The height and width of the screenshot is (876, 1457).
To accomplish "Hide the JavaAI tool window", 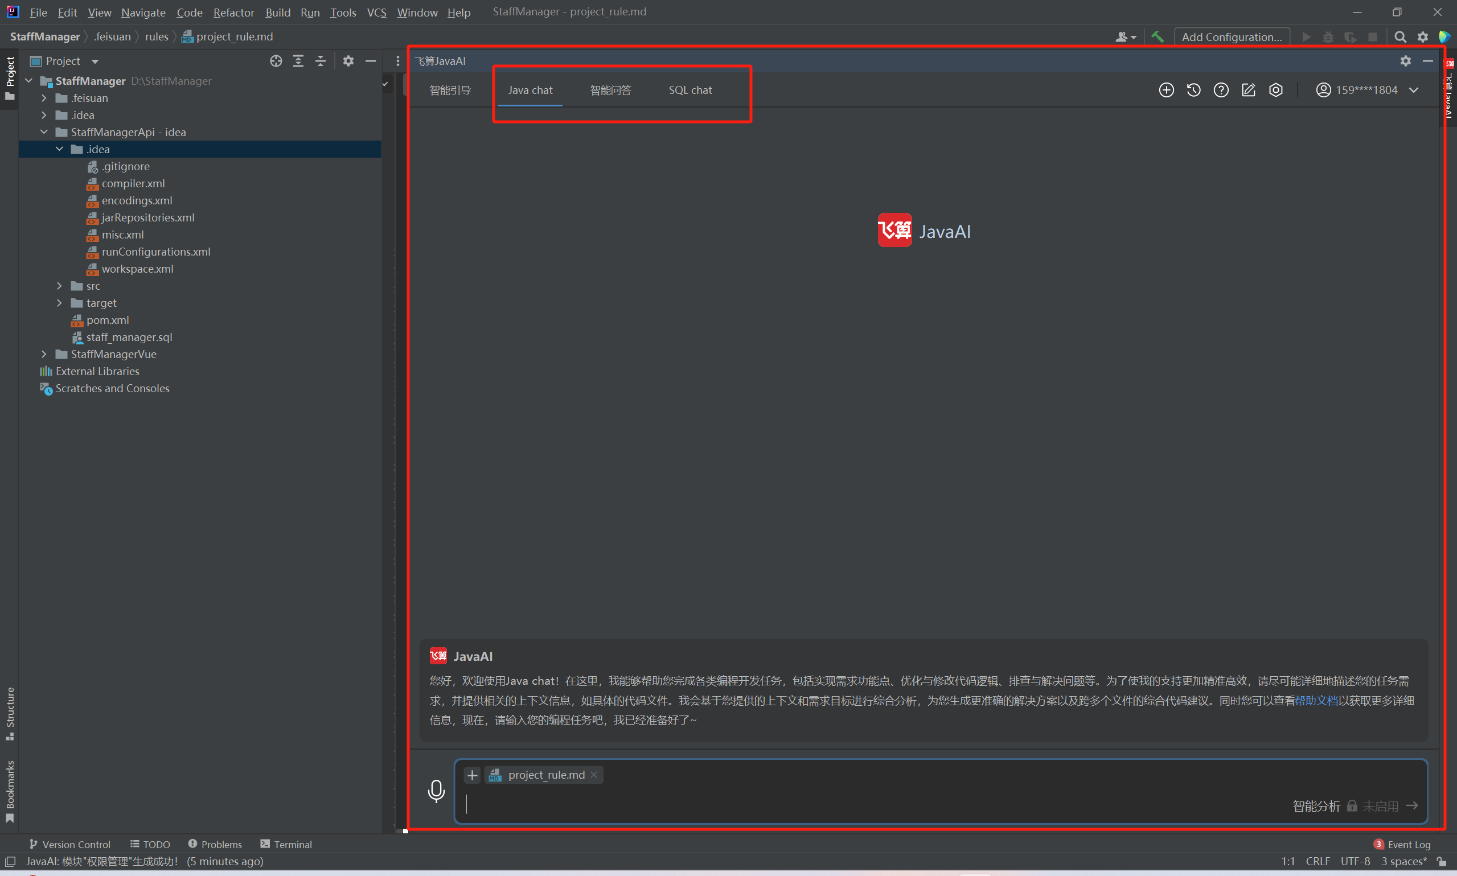I will 1427,61.
